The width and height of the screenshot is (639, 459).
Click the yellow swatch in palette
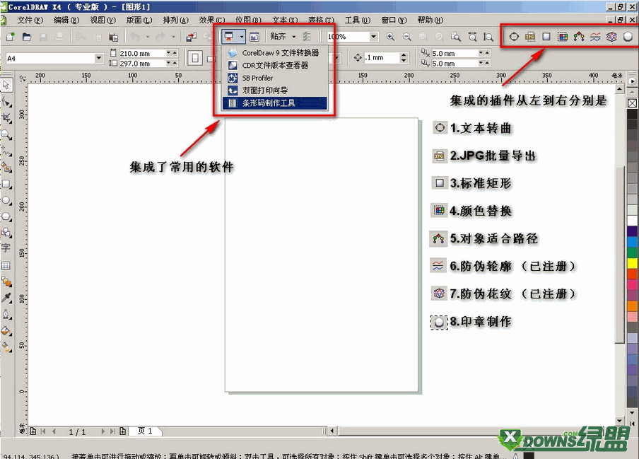tap(633, 263)
